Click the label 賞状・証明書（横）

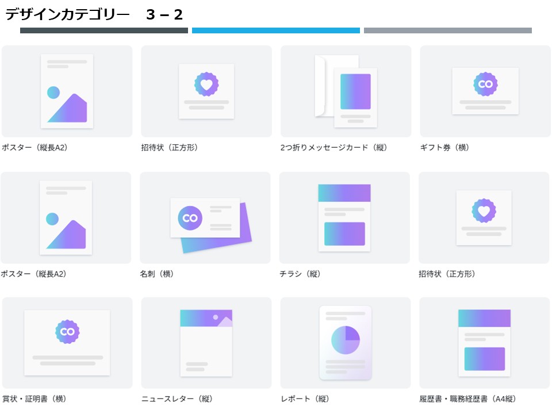pos(34,399)
